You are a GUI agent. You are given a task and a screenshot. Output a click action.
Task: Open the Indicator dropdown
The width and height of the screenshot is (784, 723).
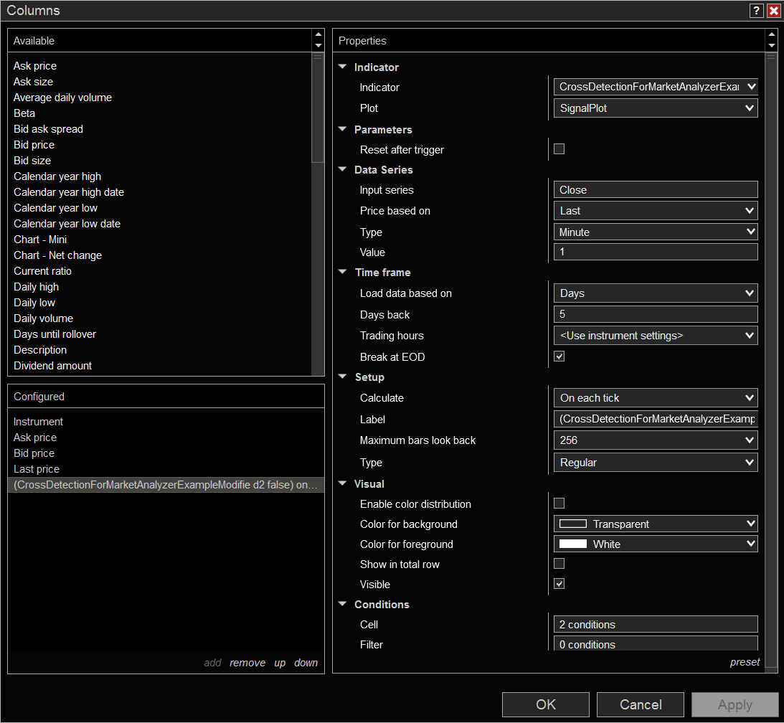click(656, 87)
